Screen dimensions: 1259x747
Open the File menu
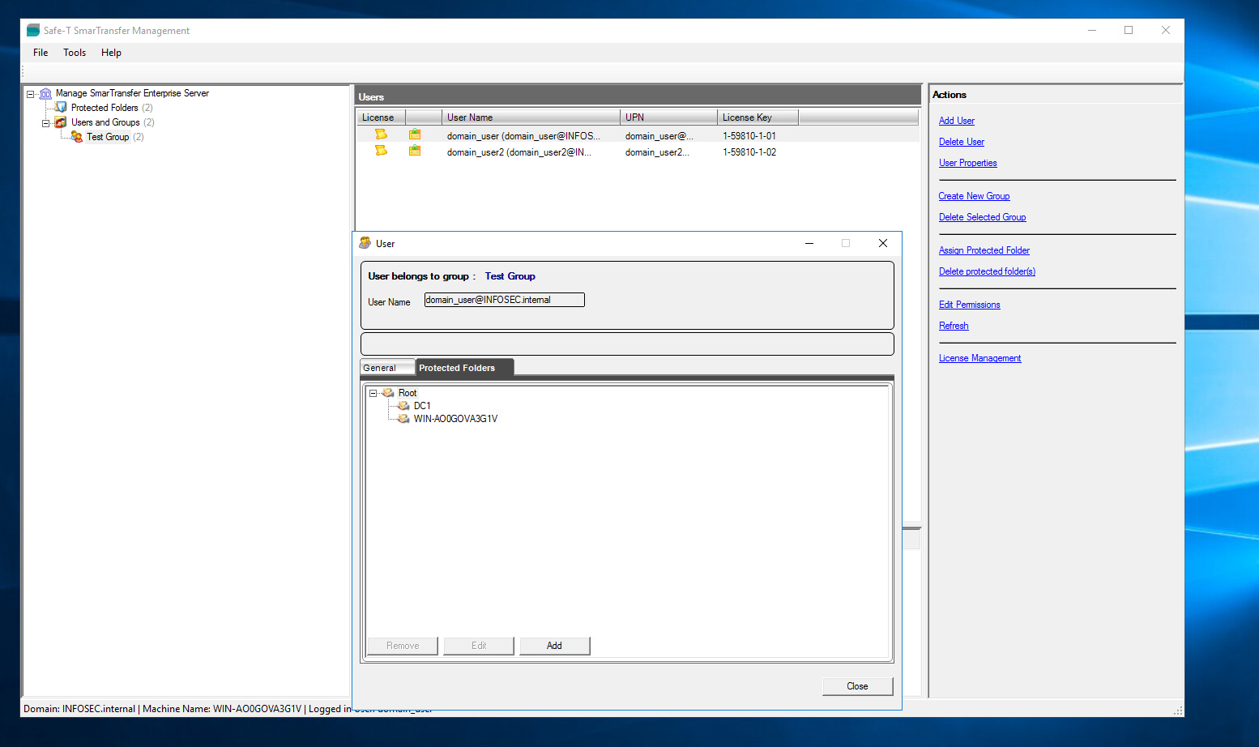(x=41, y=53)
